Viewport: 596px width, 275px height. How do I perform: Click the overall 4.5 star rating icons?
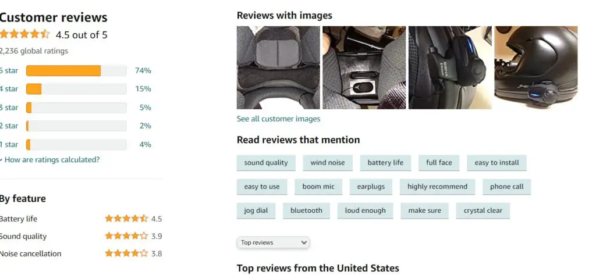pos(24,34)
